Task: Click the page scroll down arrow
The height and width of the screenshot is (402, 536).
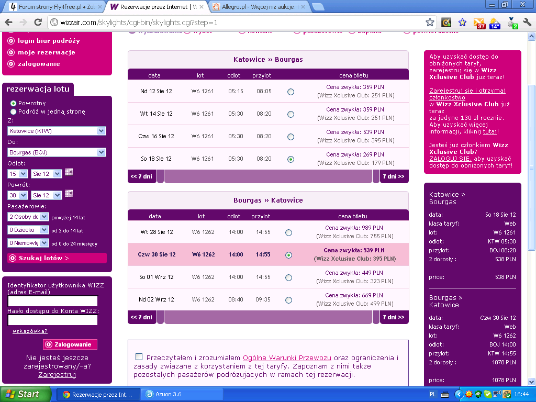Action: point(532,382)
